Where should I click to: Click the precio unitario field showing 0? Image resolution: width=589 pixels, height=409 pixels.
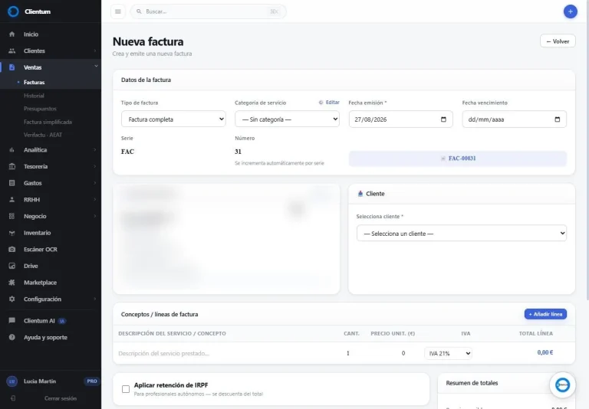pyautogui.click(x=403, y=353)
